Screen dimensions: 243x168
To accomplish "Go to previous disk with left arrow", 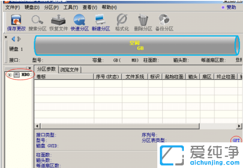I will point(13,39).
